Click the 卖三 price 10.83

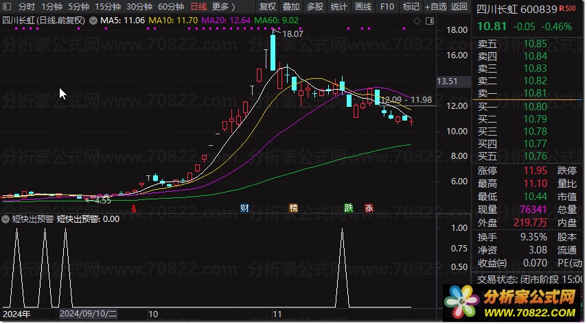(535, 68)
